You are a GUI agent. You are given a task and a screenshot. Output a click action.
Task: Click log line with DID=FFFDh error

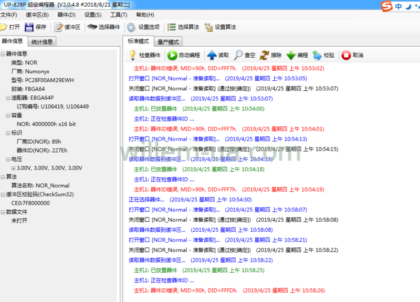tap(229, 290)
